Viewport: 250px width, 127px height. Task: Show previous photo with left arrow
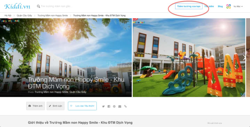pyautogui.click(x=6, y=57)
